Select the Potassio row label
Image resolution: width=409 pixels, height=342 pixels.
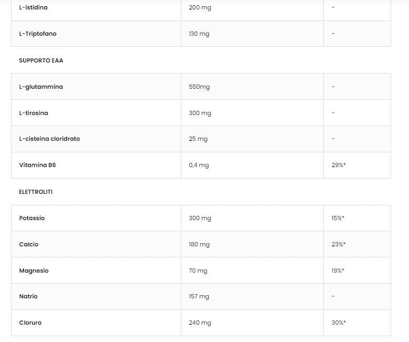32,218
